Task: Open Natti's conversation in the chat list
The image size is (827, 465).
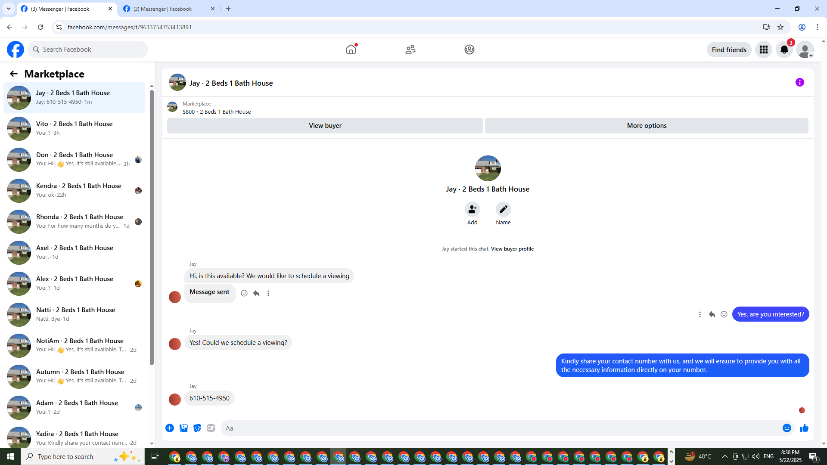Action: 75,315
